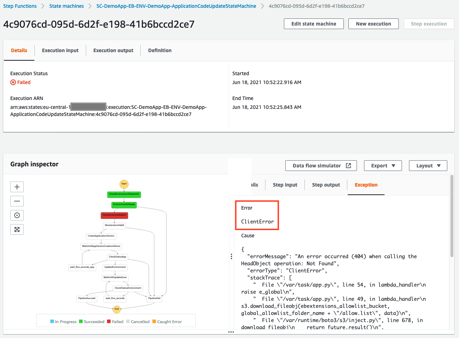Select the WaitUntilAppVersionCreationIsDone node
This screenshot has height=338, width=459.
point(101,246)
